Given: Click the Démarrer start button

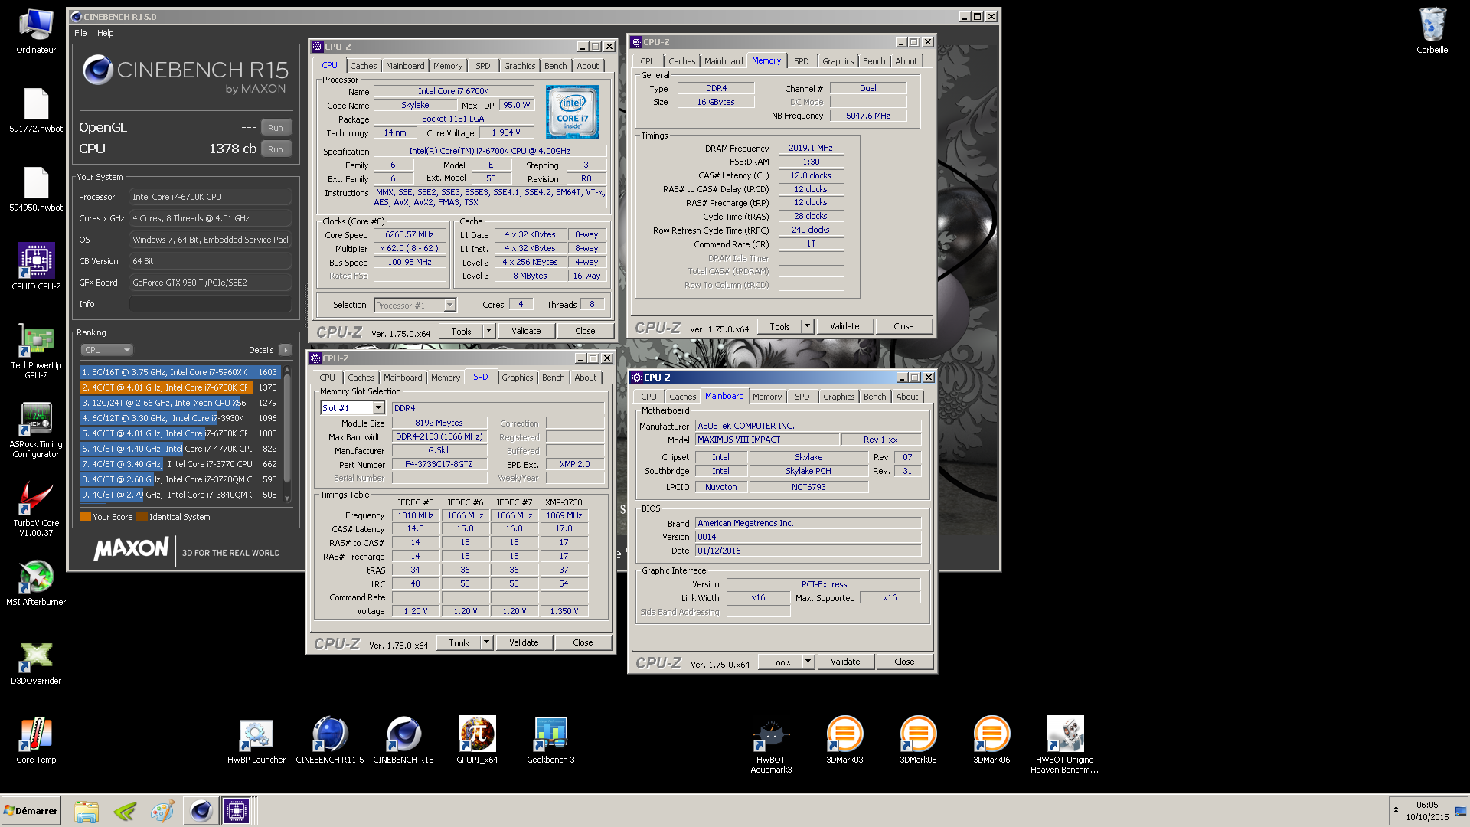Looking at the screenshot, I should click(31, 811).
